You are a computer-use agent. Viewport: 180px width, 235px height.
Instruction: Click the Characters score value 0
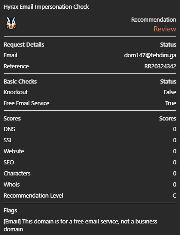174,174
